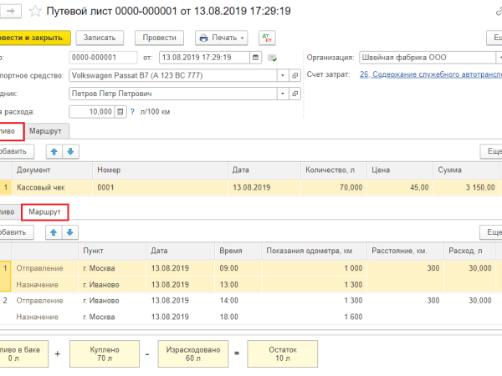Click the Записать button

click(100, 38)
